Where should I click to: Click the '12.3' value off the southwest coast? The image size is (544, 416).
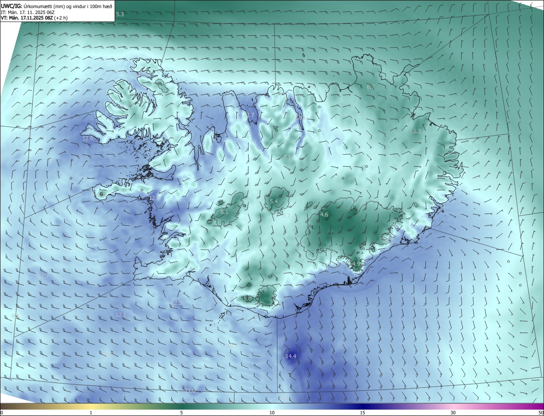[x=177, y=303]
